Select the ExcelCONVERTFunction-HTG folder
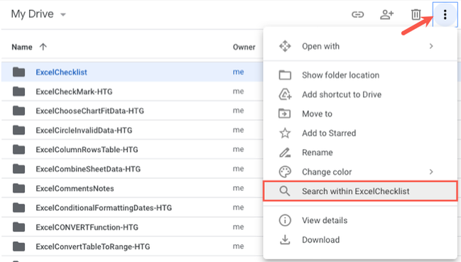 pyautogui.click(x=87, y=227)
